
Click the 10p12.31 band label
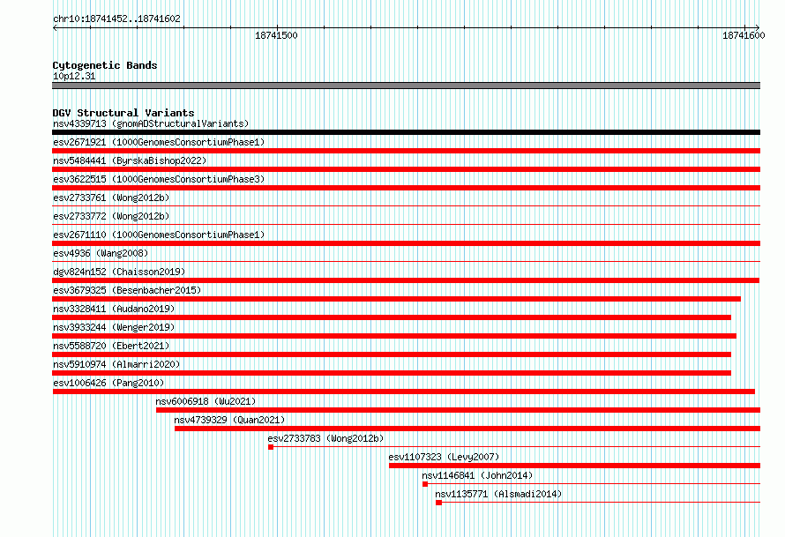[74, 76]
